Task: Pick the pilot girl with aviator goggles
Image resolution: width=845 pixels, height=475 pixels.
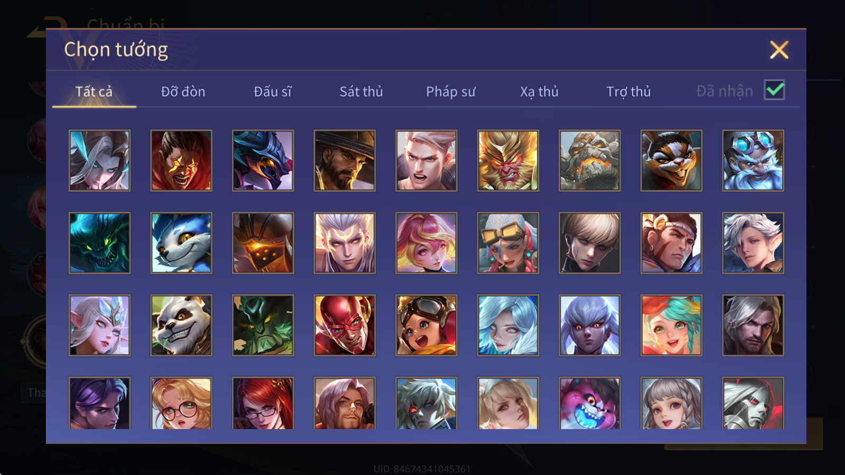Action: (427, 325)
